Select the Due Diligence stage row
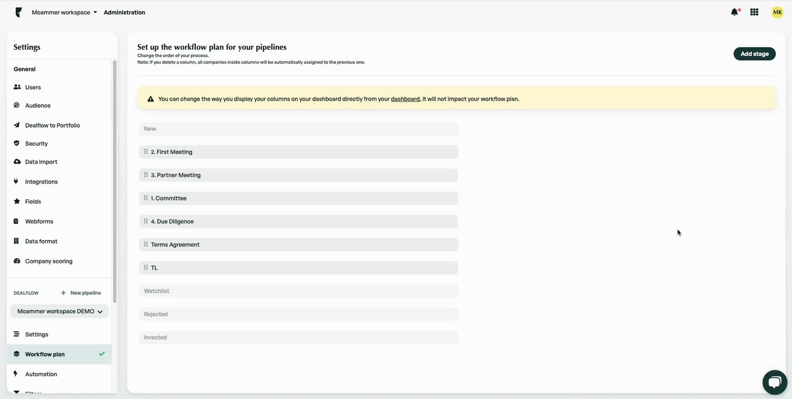 coord(299,222)
